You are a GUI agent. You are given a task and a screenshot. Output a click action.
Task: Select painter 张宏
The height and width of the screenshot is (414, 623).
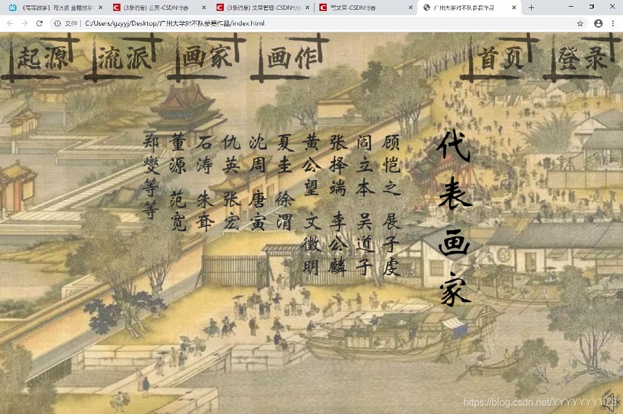(232, 211)
